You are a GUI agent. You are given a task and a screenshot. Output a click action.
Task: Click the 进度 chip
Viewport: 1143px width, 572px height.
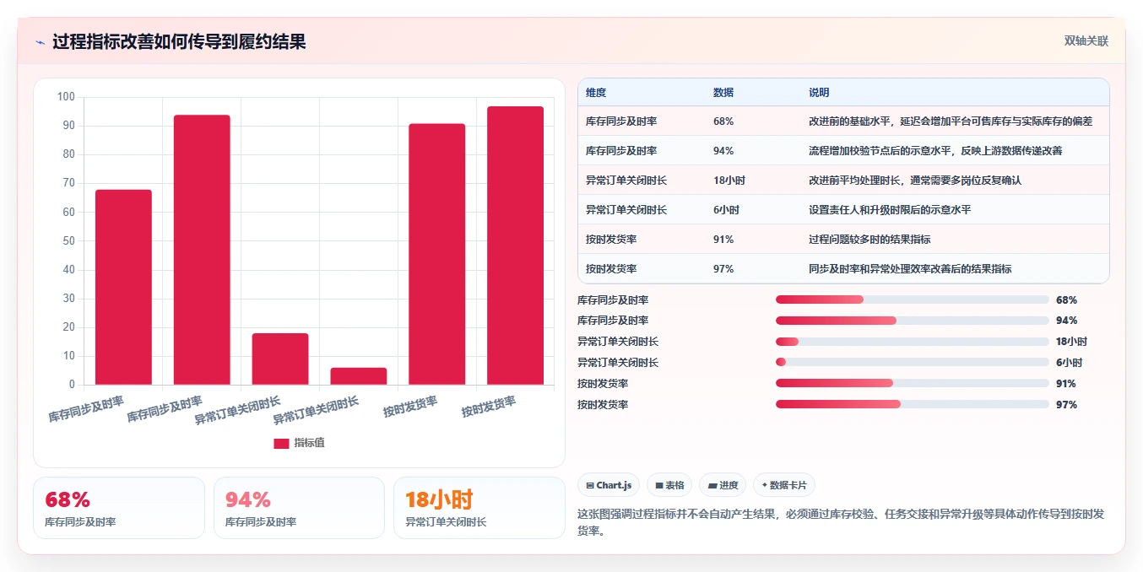[723, 485]
